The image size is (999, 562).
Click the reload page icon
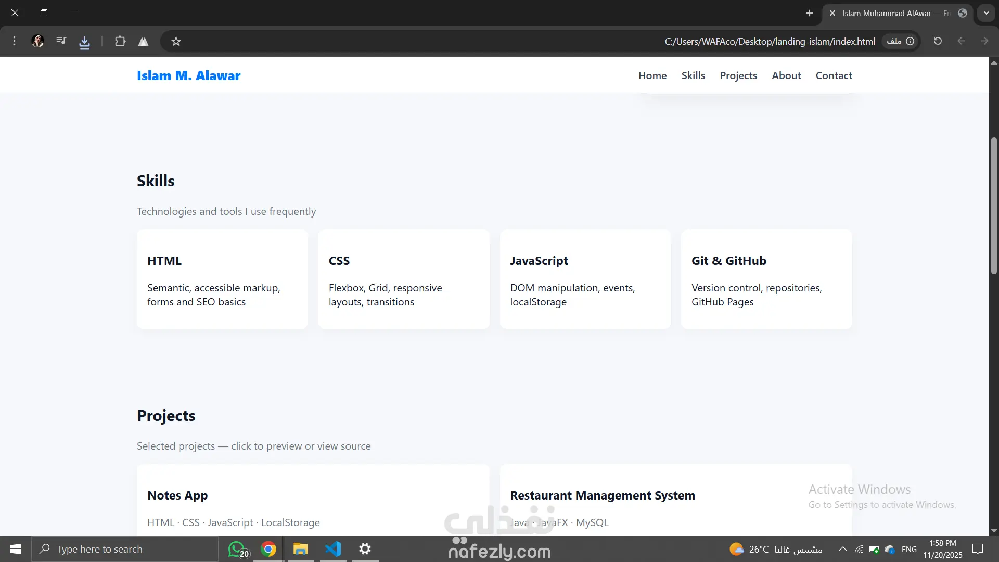click(938, 41)
